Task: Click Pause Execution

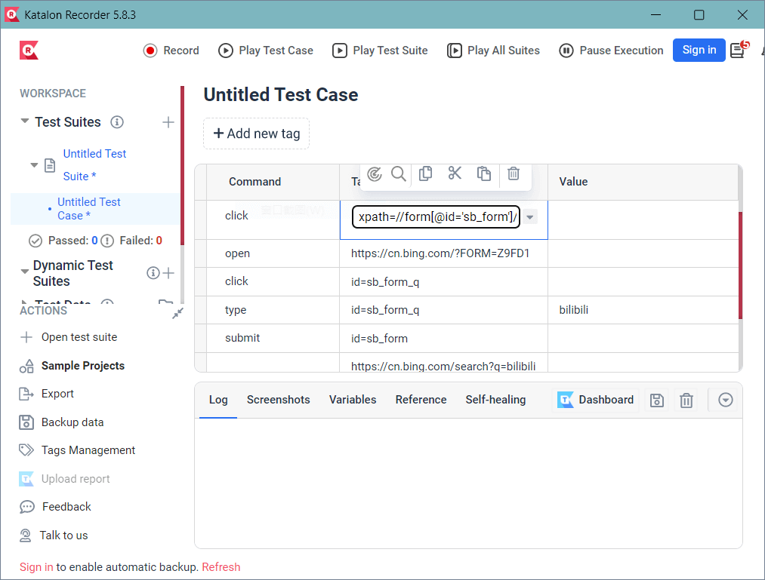Action: tap(611, 51)
